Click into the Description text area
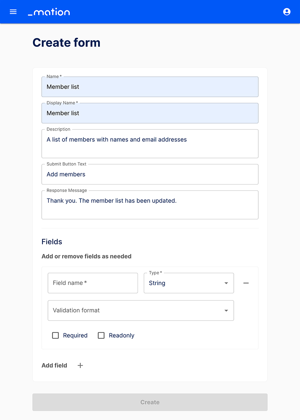The image size is (300, 420). 150,144
